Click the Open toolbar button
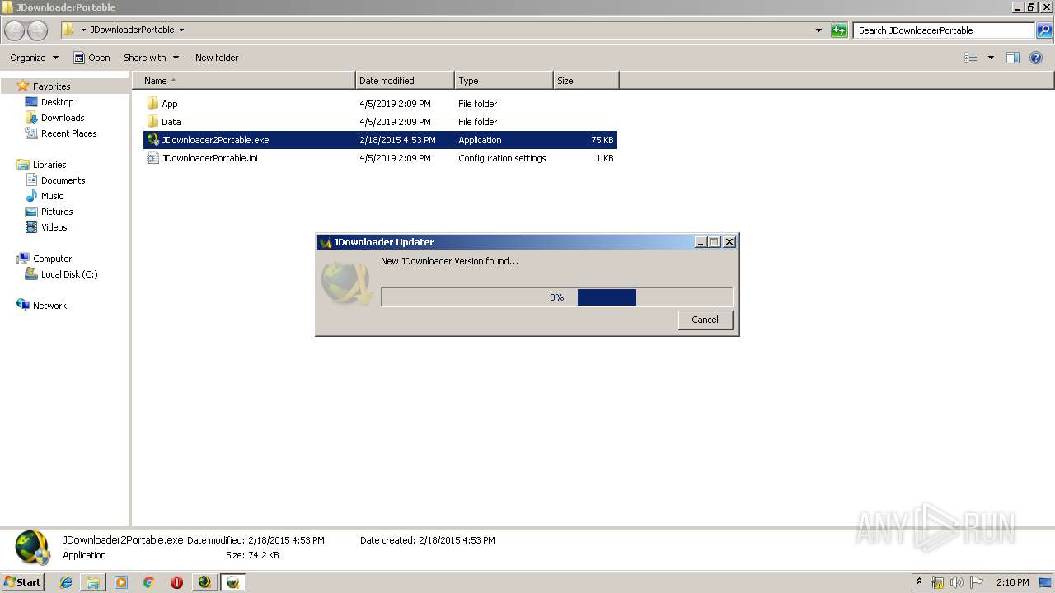This screenshot has width=1055, height=593. 91,58
